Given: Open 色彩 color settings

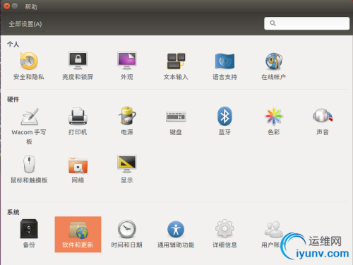Looking at the screenshot, I should (274, 122).
